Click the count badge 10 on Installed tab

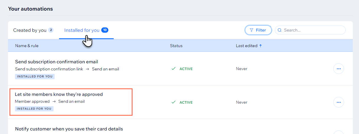[105, 30]
